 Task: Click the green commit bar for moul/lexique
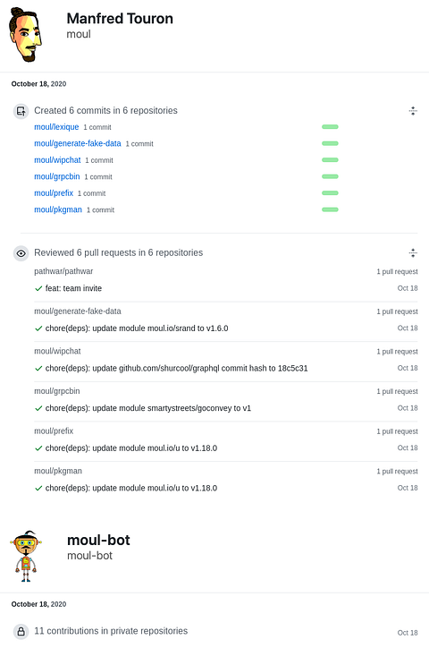pyautogui.click(x=330, y=127)
